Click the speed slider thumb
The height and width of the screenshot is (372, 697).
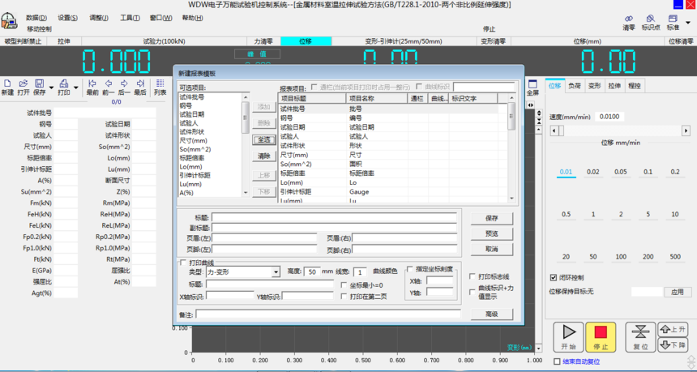tap(561, 131)
